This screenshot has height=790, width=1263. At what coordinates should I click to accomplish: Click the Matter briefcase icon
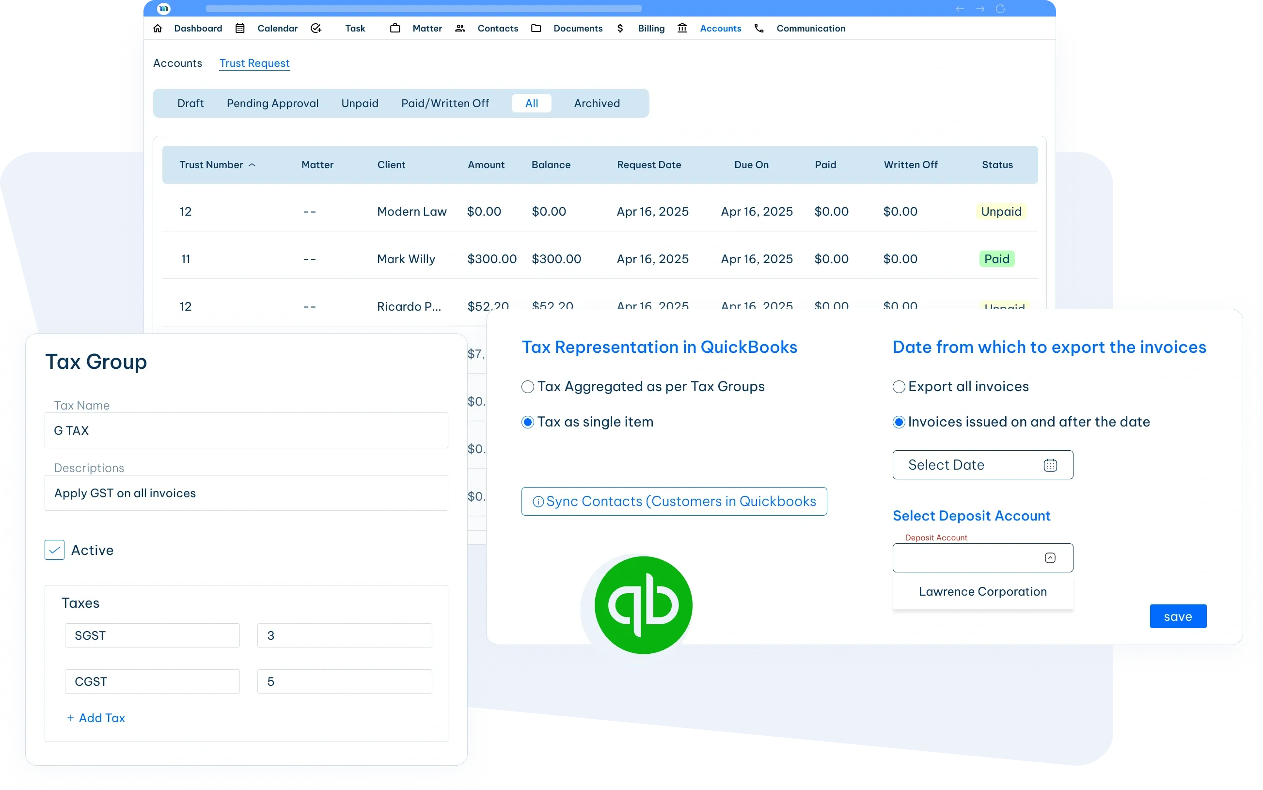point(395,28)
